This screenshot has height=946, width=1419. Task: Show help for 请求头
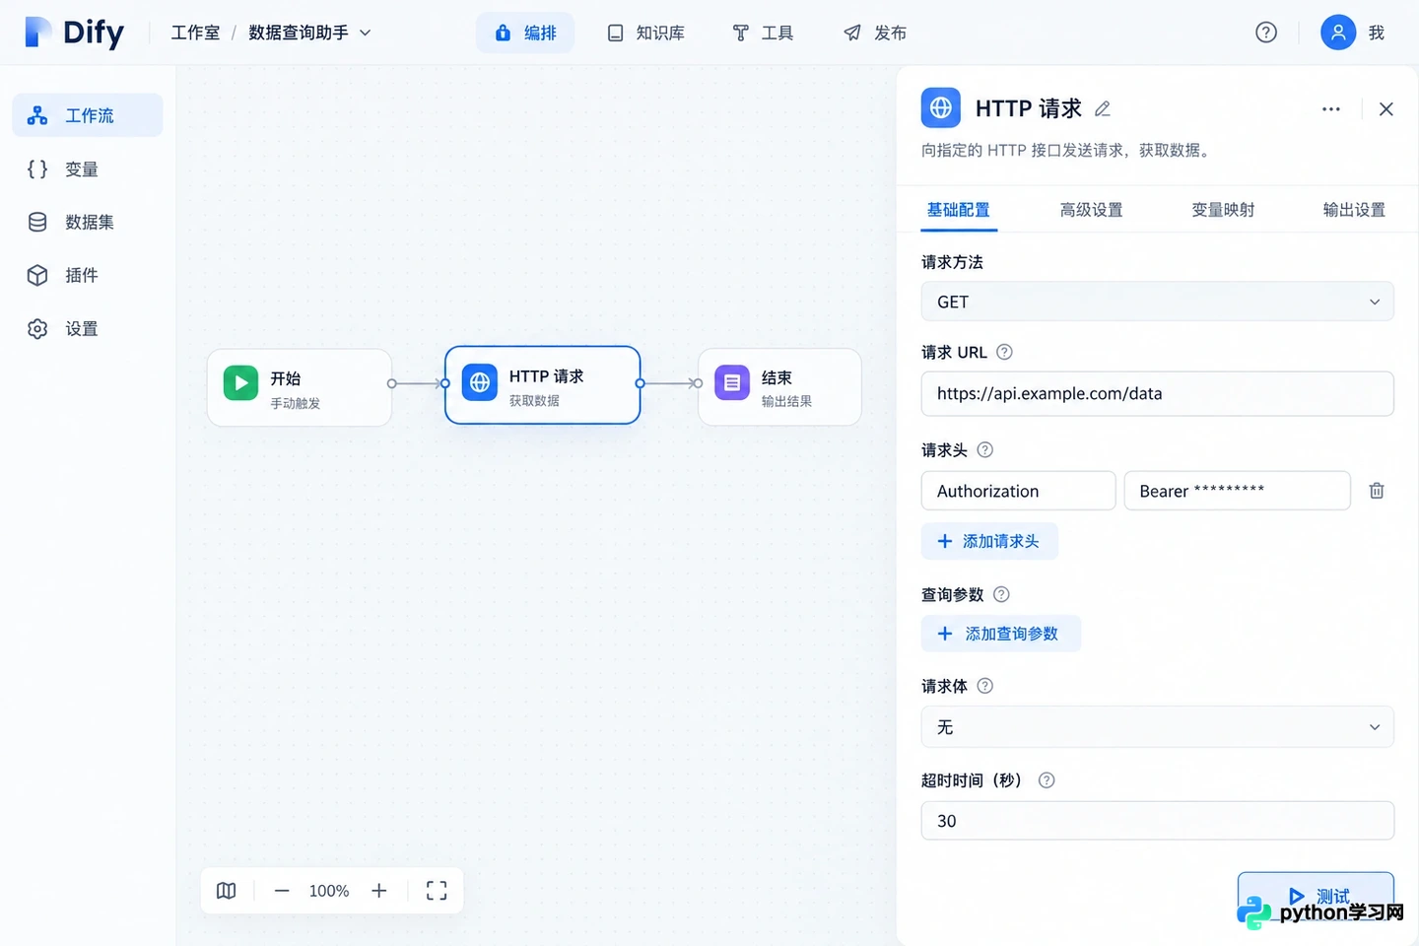(x=984, y=449)
